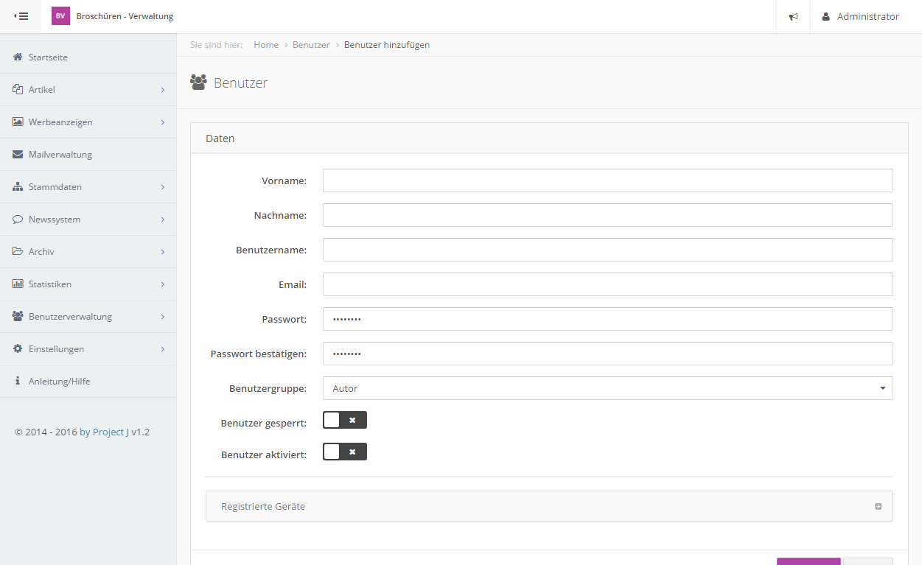This screenshot has height=565, width=922.
Task: Expand the Artikel submenu chevron
Action: 162,90
